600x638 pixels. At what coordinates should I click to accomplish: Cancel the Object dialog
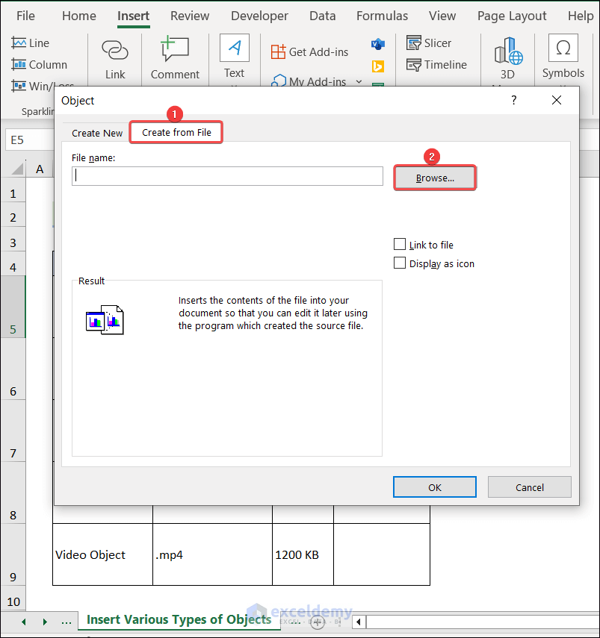529,487
